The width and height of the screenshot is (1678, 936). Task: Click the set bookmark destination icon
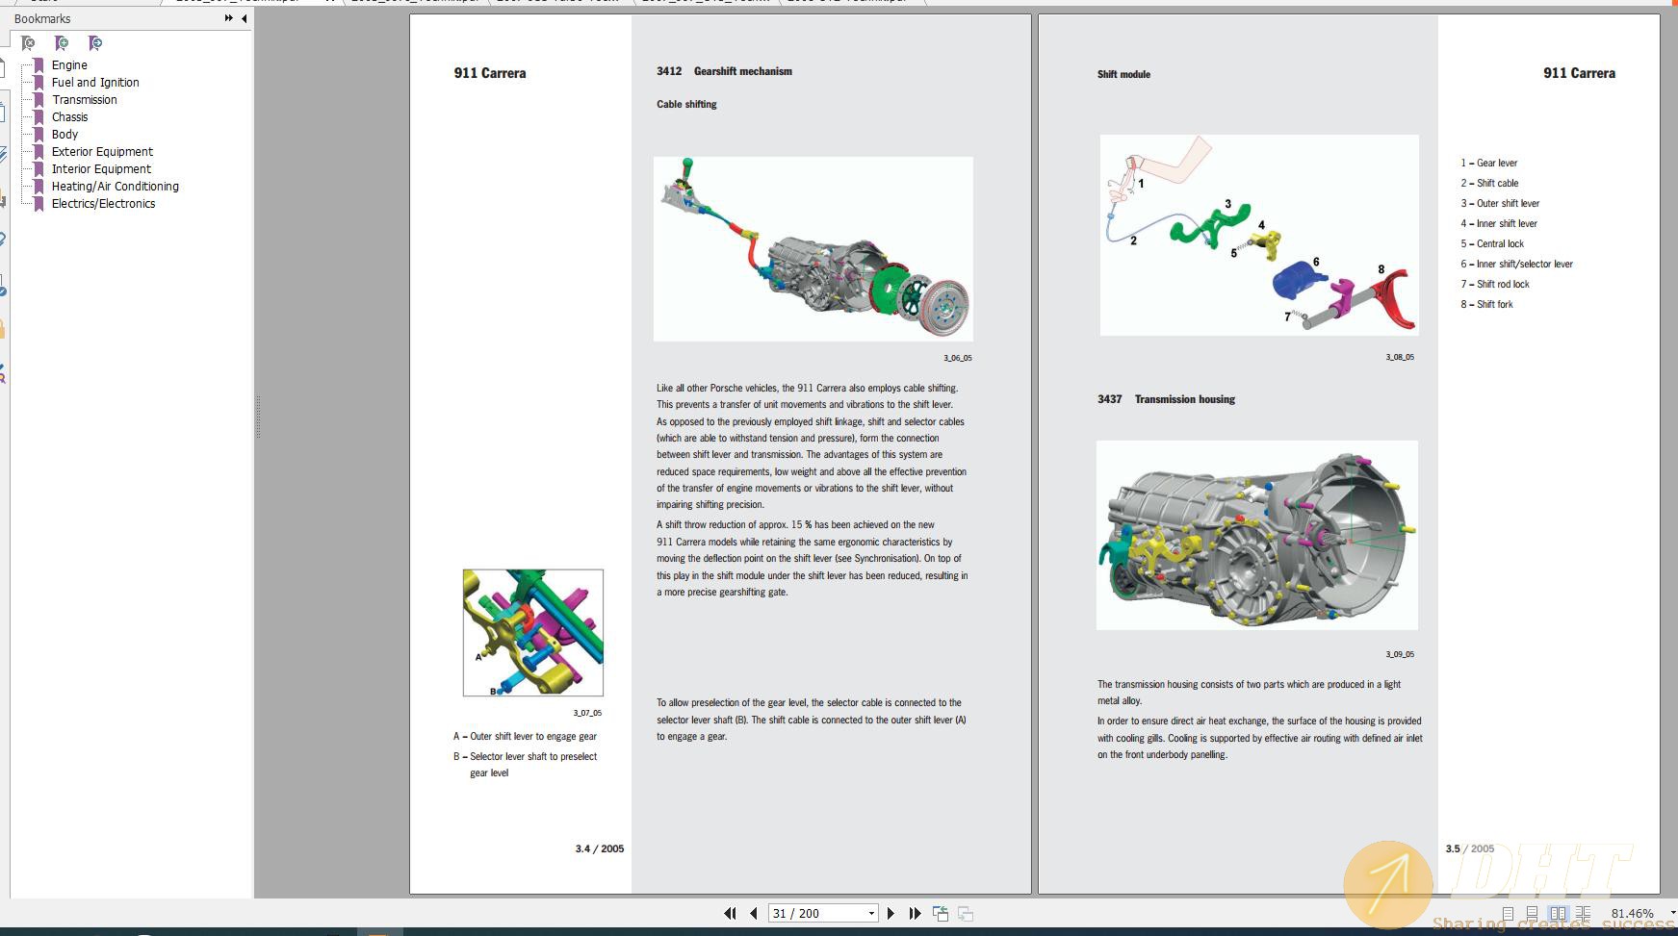click(x=95, y=43)
